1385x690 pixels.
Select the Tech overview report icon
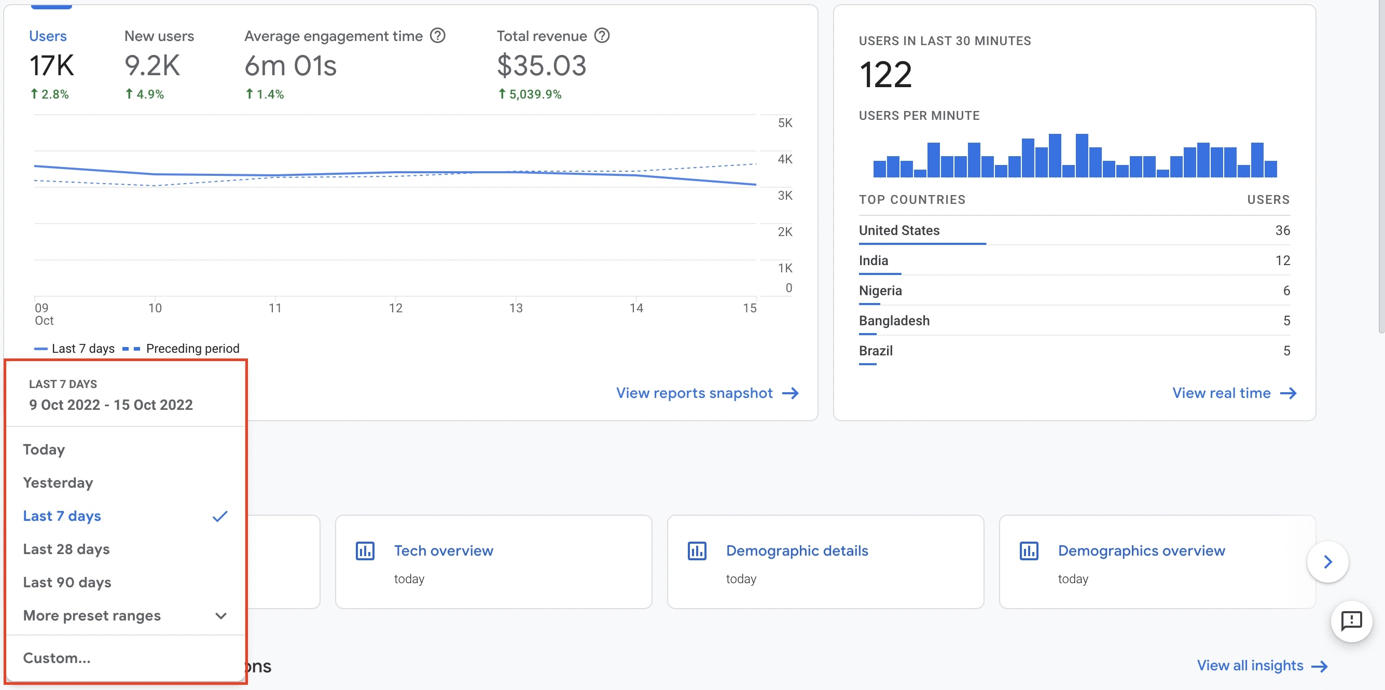pos(365,550)
